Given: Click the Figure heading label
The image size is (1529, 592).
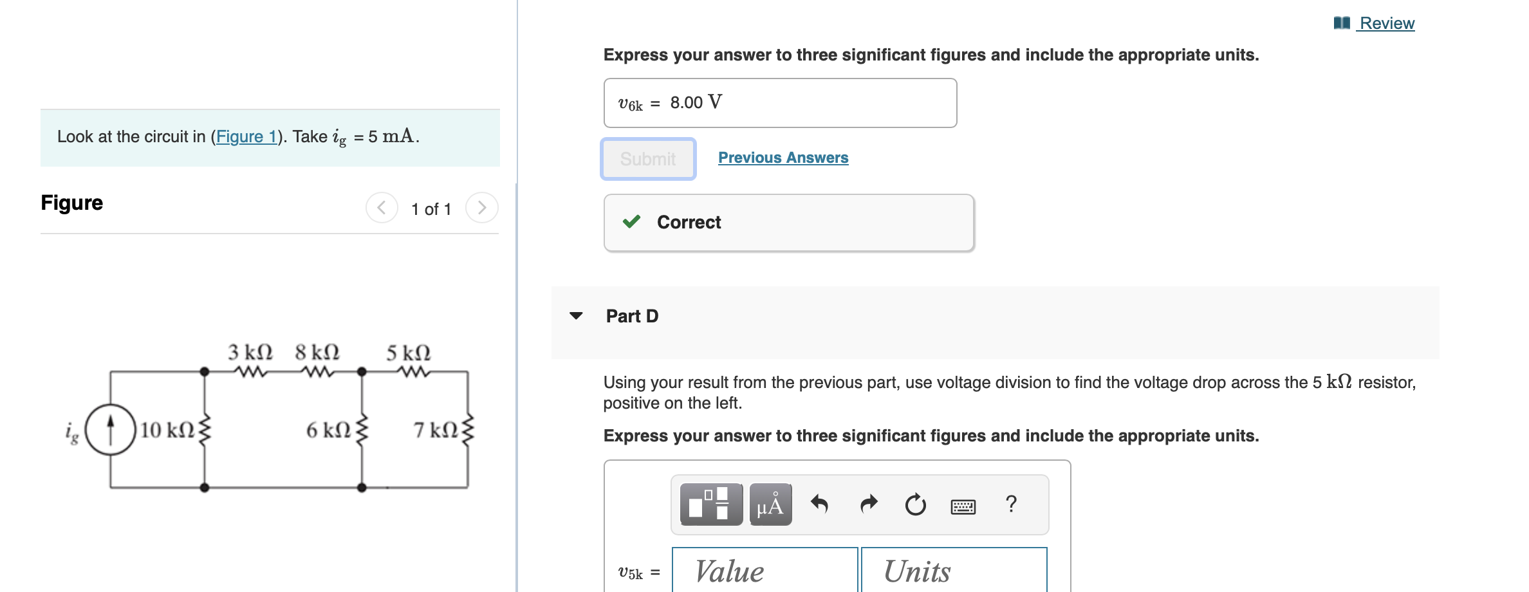Looking at the screenshot, I should (71, 203).
